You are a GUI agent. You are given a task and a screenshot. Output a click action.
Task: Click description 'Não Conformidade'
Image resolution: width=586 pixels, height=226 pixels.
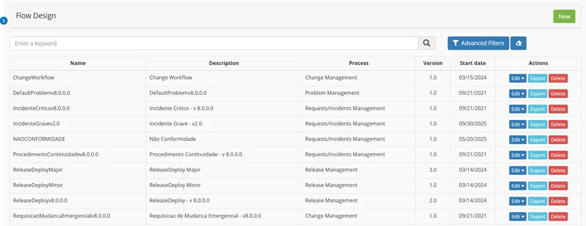coord(172,139)
